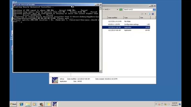Launch Windows Media Player from taskbar
The image size is (191, 107).
35,104
